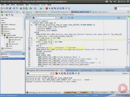Open the Watches tab
Image resolution: width=130 pixels, height=97 pixels.
click(x=110, y=70)
